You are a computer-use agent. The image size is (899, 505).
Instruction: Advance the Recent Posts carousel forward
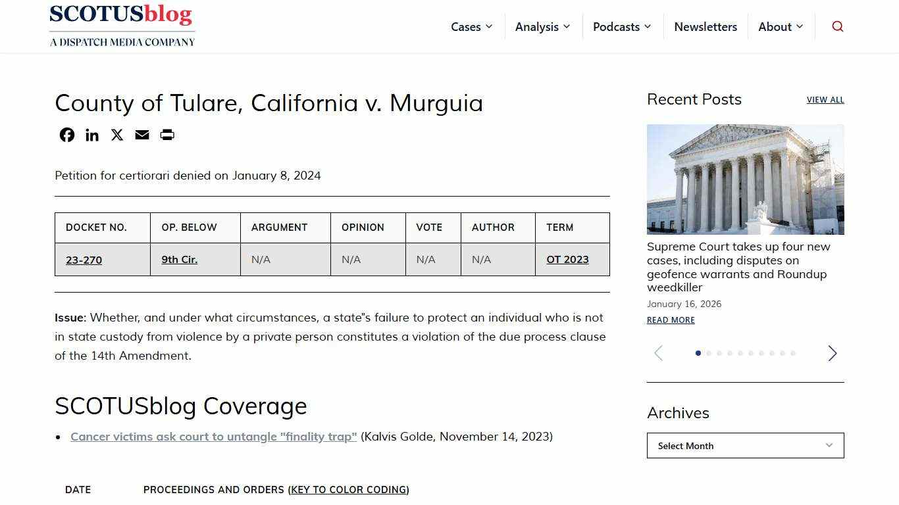point(832,353)
